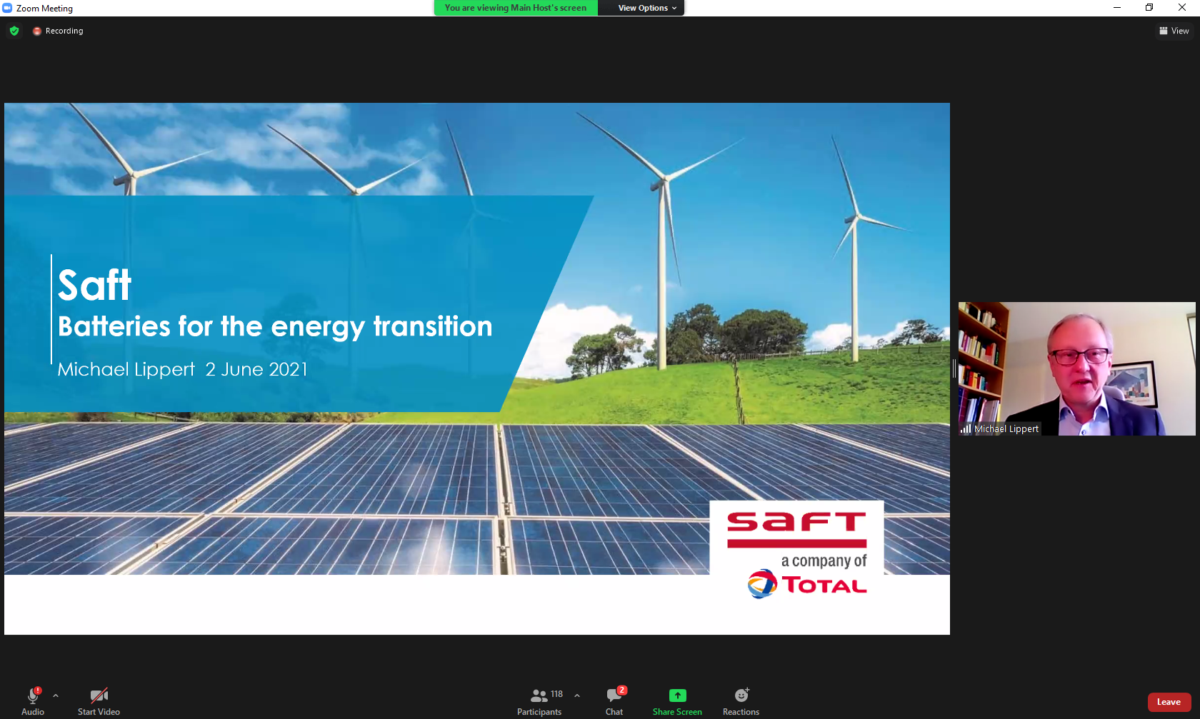Open the Reactions emoji menu
This screenshot has height=719, width=1200.
click(741, 695)
